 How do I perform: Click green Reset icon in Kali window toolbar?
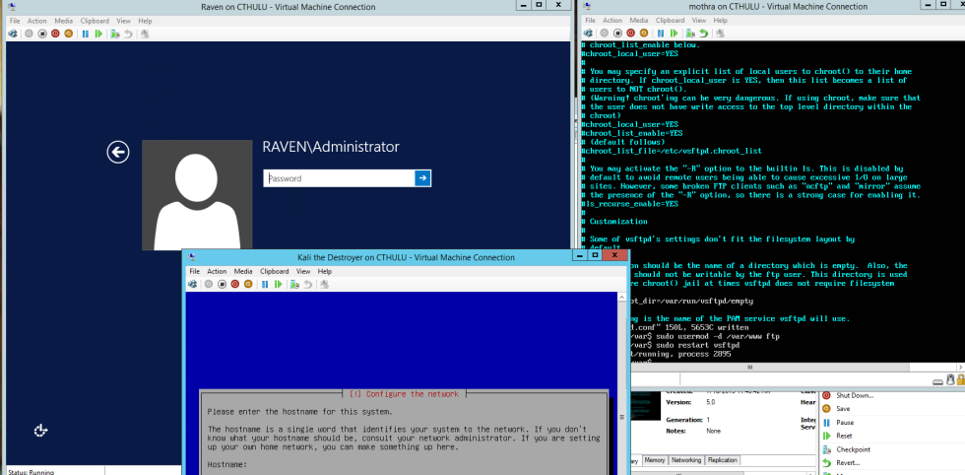(279, 284)
